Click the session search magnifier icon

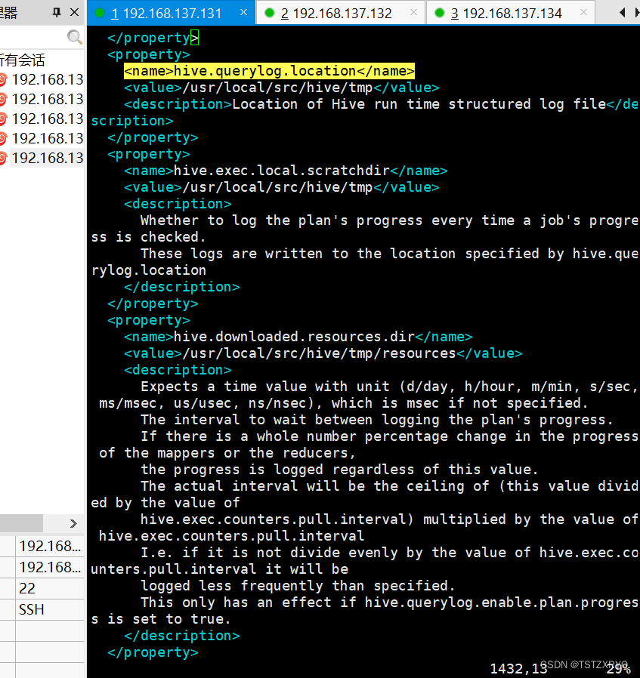tap(75, 37)
